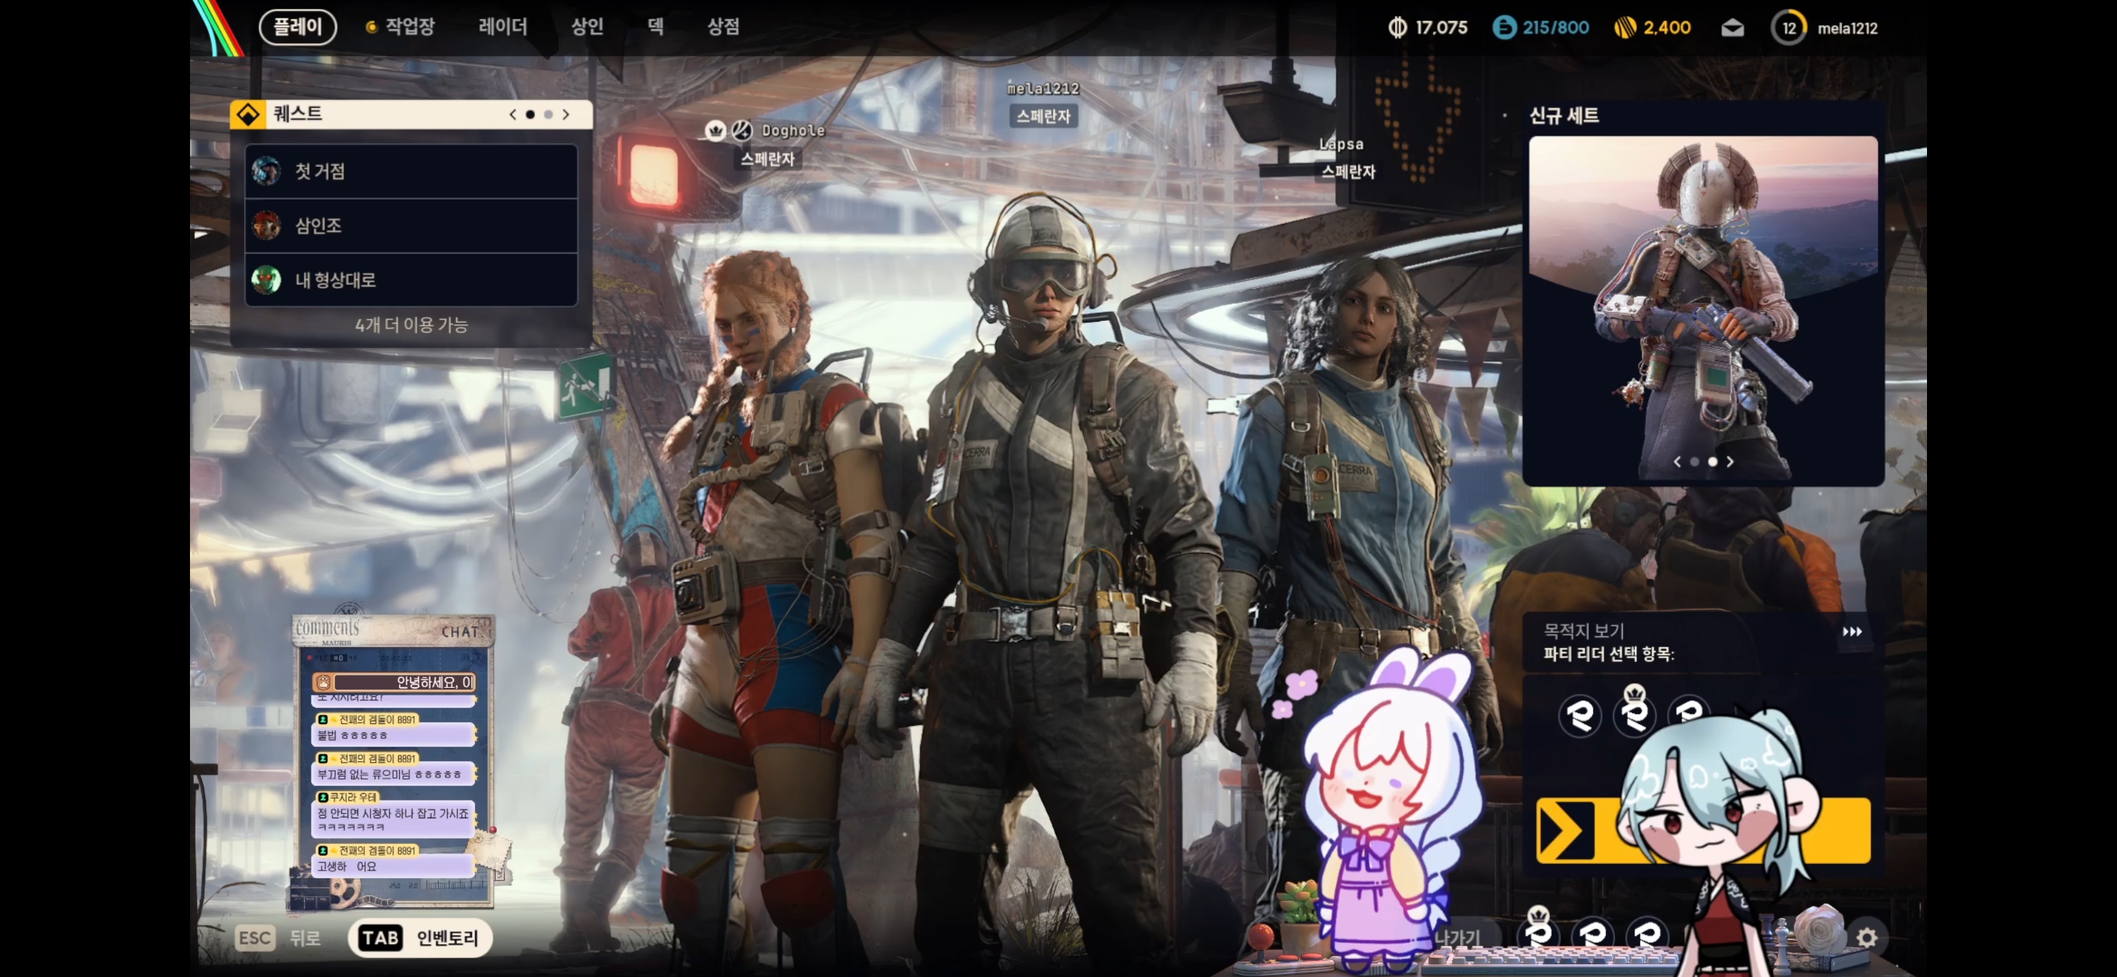Select the Doghole player name tag
Viewport: 2117px width, 977px height.
tap(793, 131)
